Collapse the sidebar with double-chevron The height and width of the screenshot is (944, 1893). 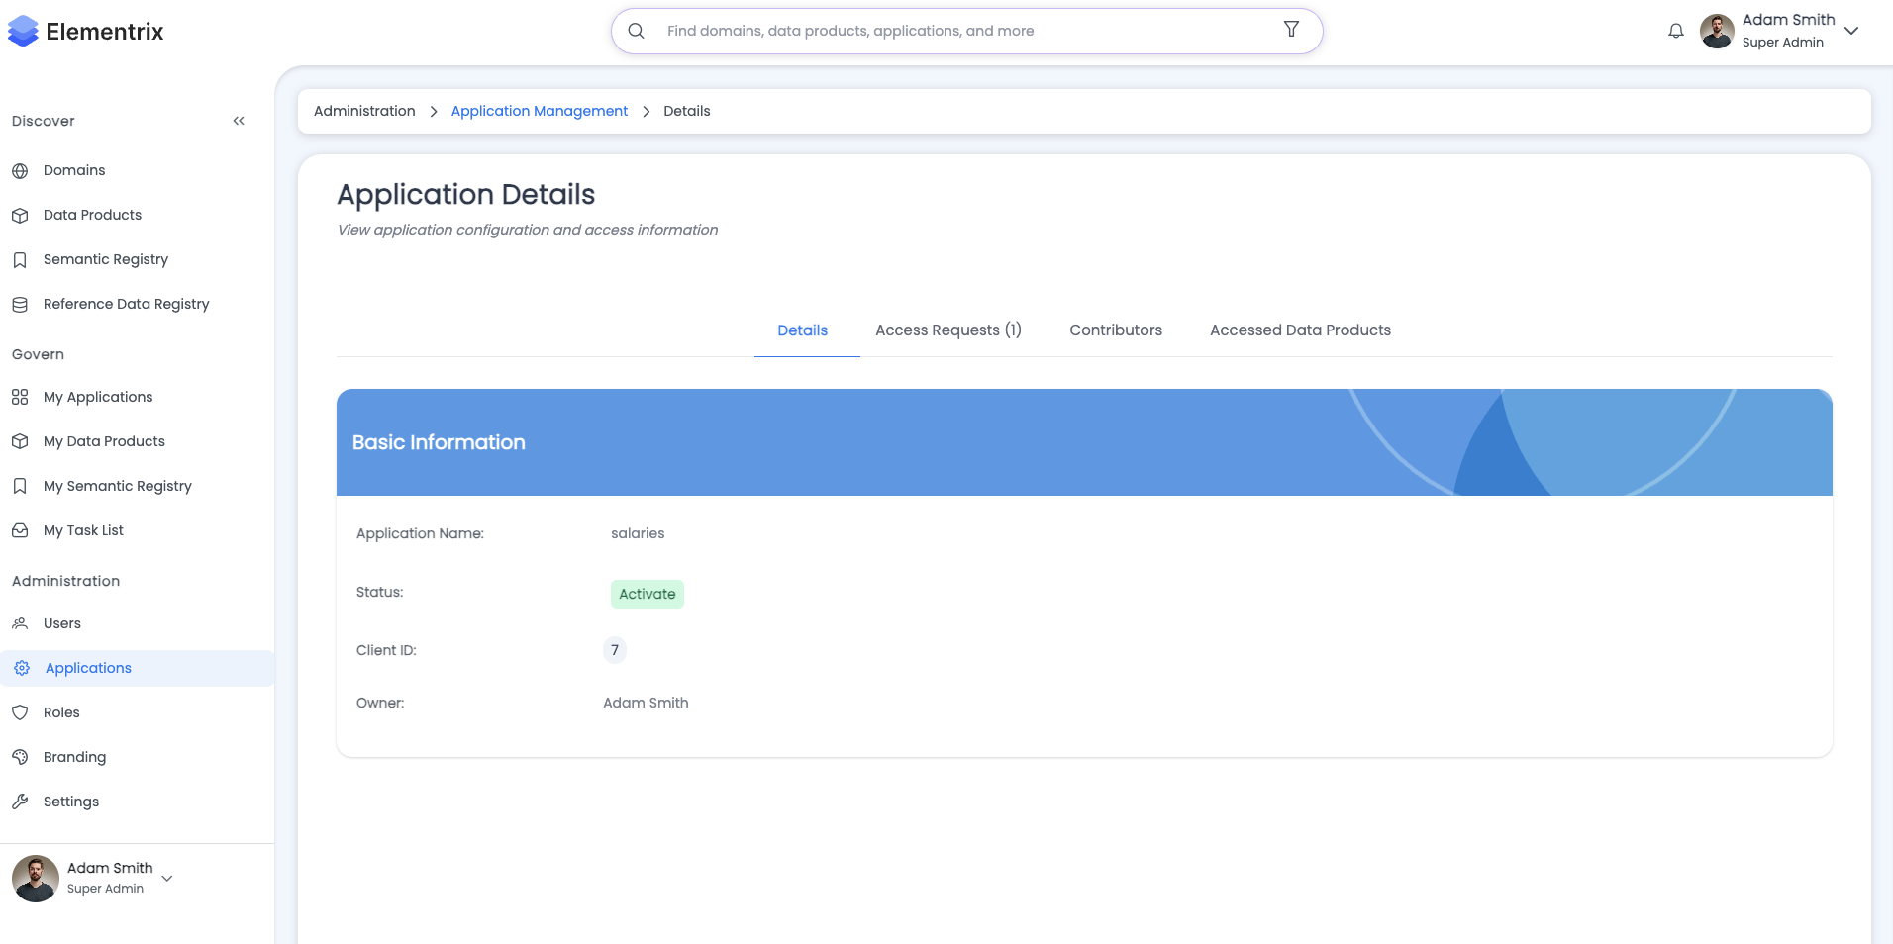coord(239,121)
